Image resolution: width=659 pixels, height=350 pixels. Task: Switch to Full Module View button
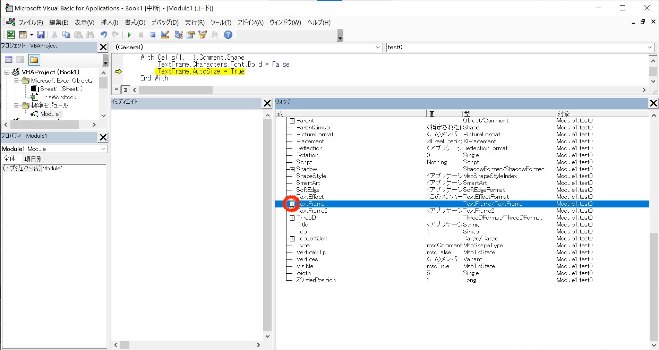tap(126, 89)
